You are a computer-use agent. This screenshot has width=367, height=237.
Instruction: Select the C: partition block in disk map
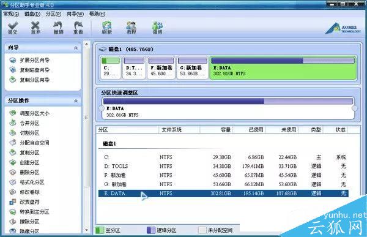[111, 67]
